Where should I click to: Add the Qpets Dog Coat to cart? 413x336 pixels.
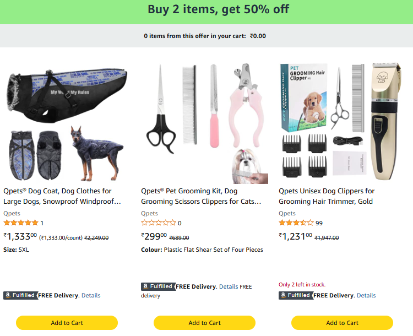point(67,323)
